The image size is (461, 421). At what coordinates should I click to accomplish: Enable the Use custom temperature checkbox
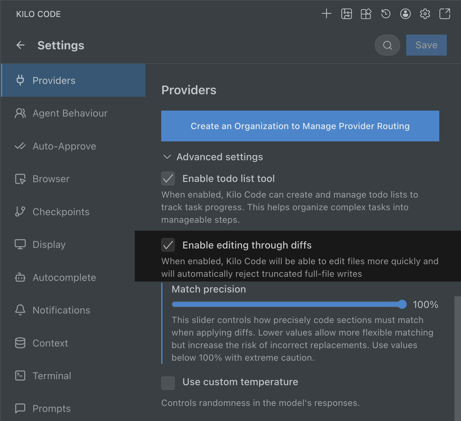(168, 383)
